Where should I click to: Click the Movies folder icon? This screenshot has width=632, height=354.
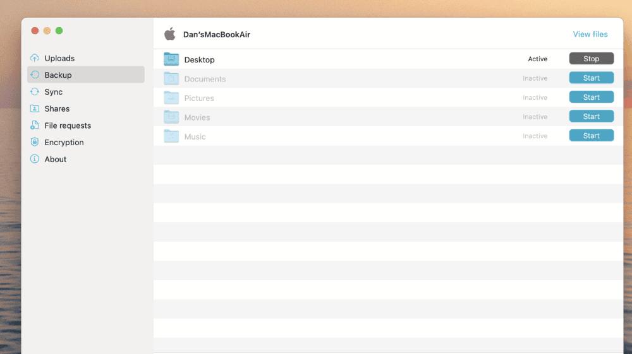[x=171, y=117]
